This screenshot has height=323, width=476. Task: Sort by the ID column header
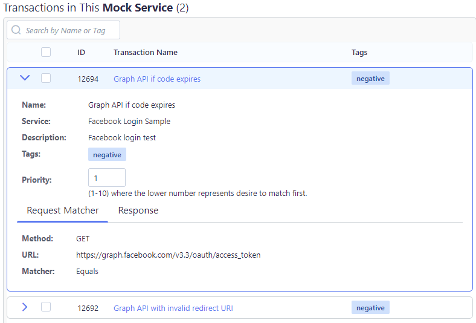(81, 53)
